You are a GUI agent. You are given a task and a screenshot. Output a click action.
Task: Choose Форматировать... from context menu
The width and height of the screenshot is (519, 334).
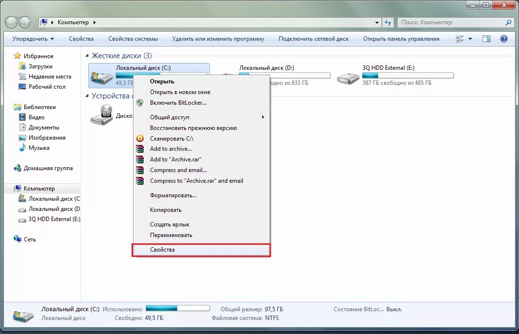(173, 195)
